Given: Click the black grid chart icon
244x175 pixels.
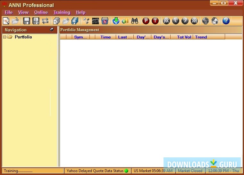Looking at the screenshot, I should click(96, 21).
